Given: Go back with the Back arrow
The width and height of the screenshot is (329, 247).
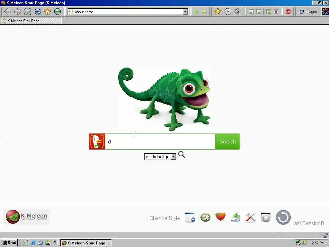Looking at the screenshot, I should (x=8, y=12).
